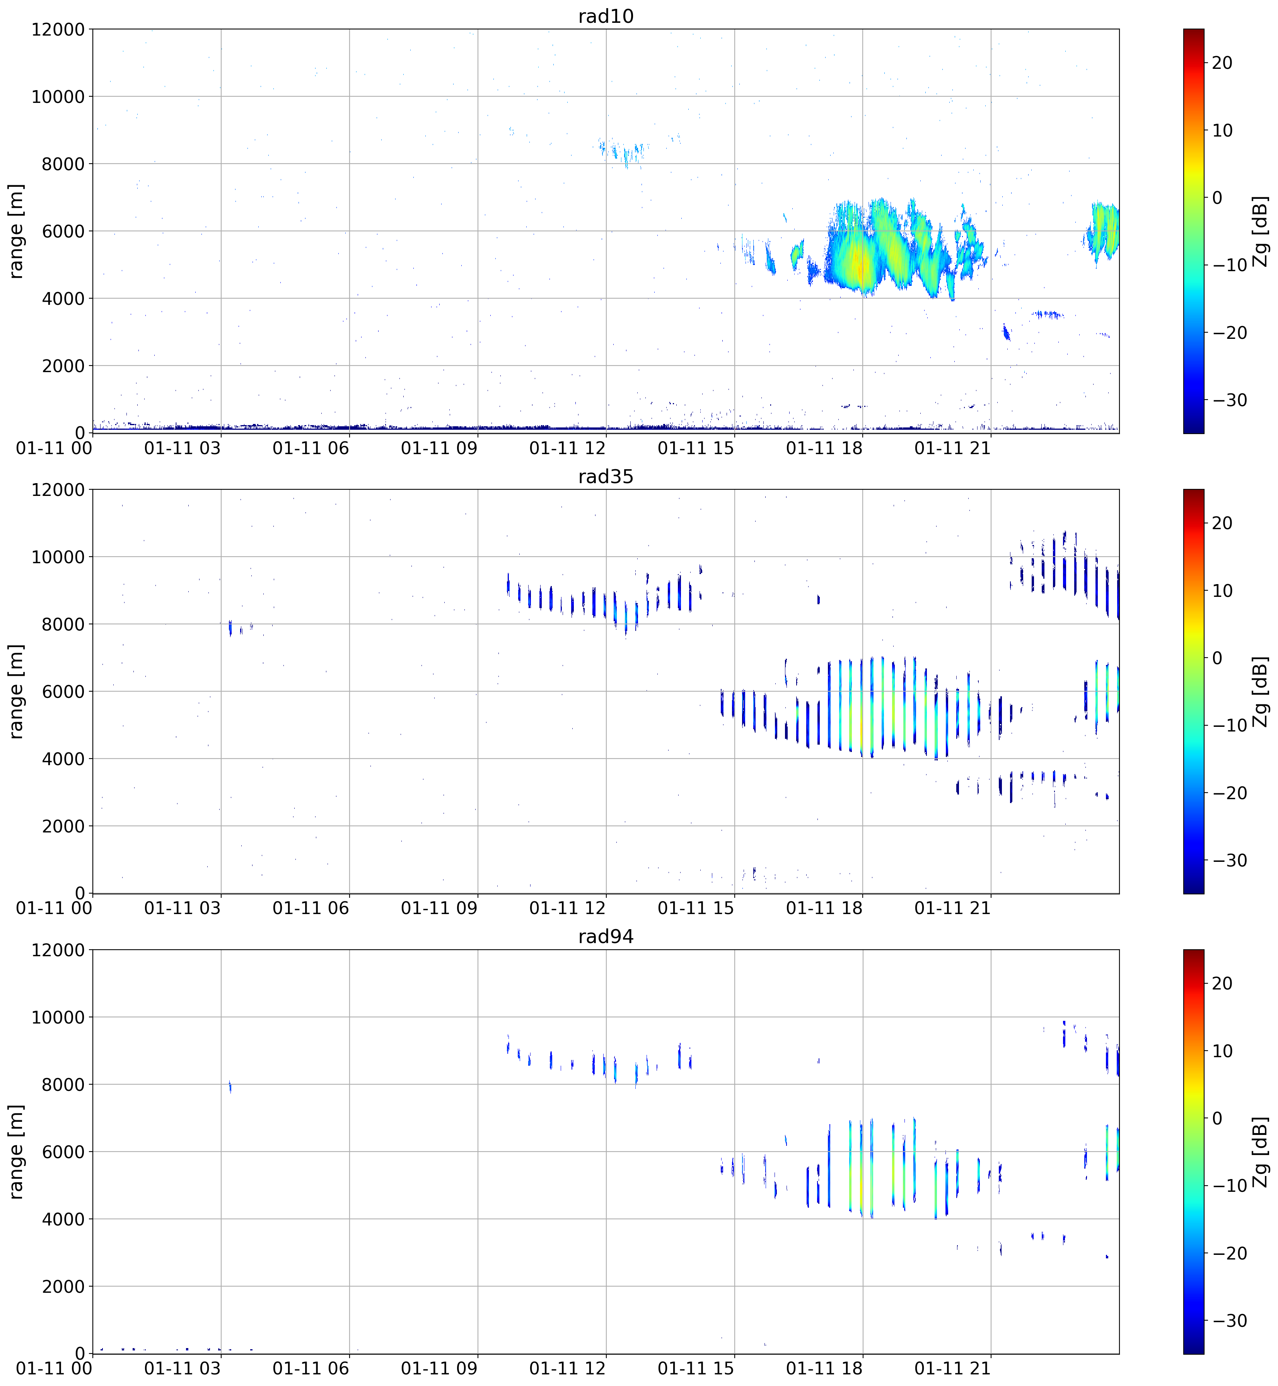Click the 2000 y-tick in rad10 panel

63,365
